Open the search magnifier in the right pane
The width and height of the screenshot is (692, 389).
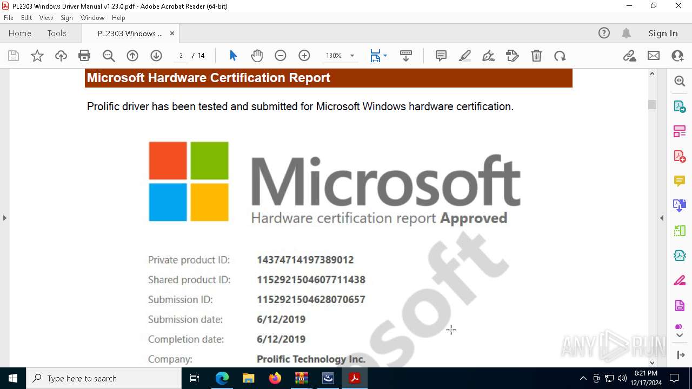click(x=680, y=81)
